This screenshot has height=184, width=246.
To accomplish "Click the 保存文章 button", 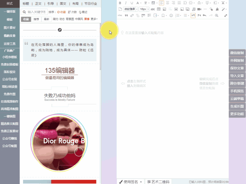I will click(237, 68).
